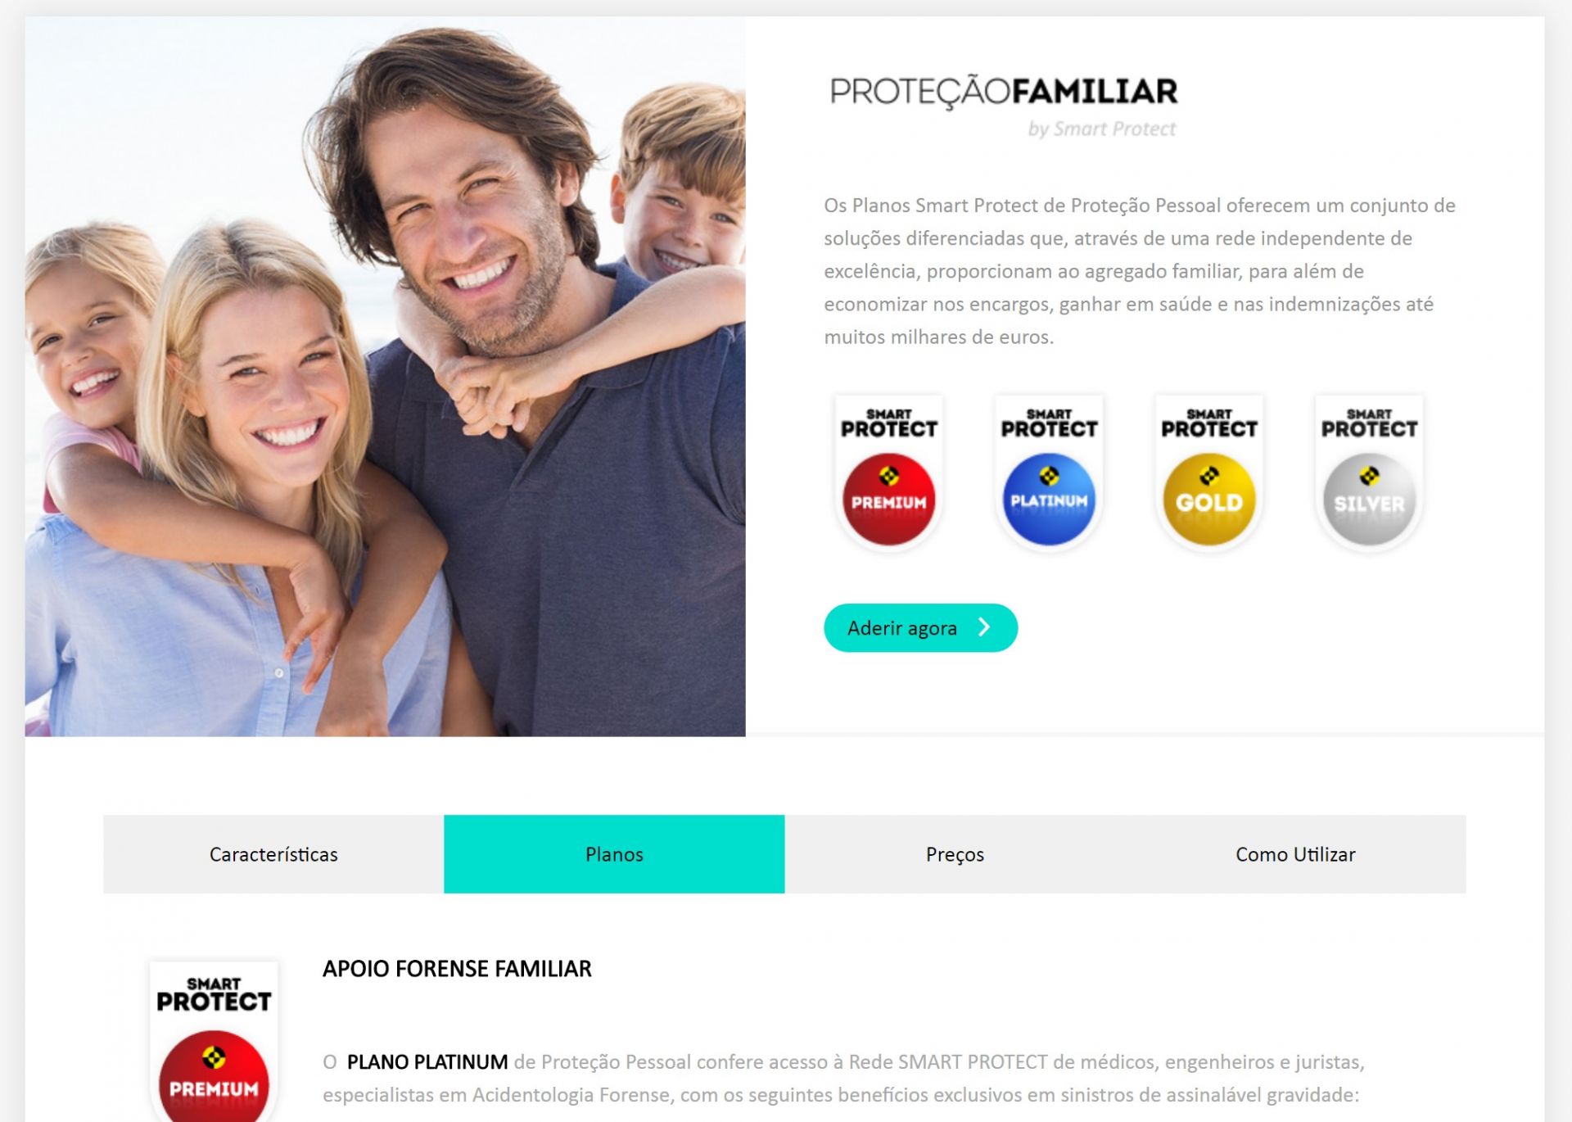Open the Características tab
This screenshot has width=1572, height=1122.
tap(273, 854)
